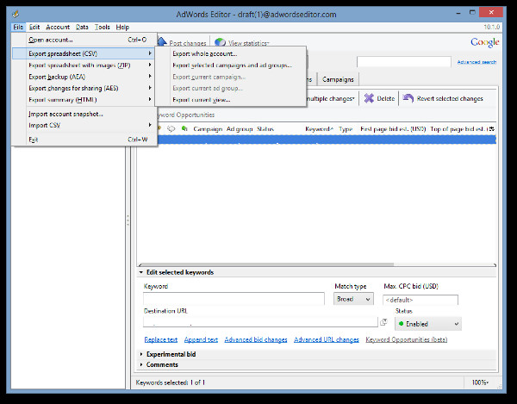Click the search input field
517x404 pixels.
404,62
